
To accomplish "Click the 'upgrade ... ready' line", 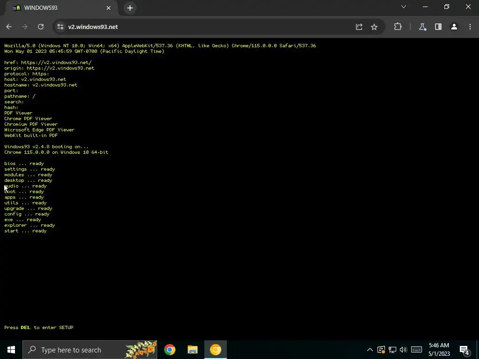I will click(x=28, y=208).
